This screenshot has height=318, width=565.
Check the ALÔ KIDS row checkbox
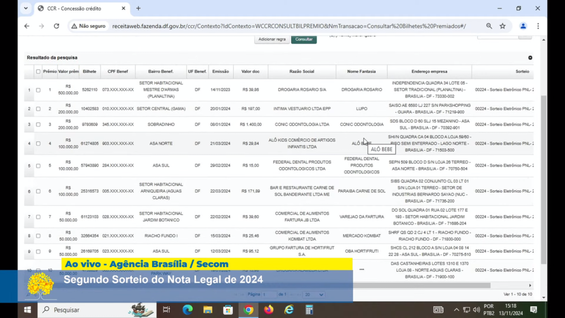coord(38,144)
